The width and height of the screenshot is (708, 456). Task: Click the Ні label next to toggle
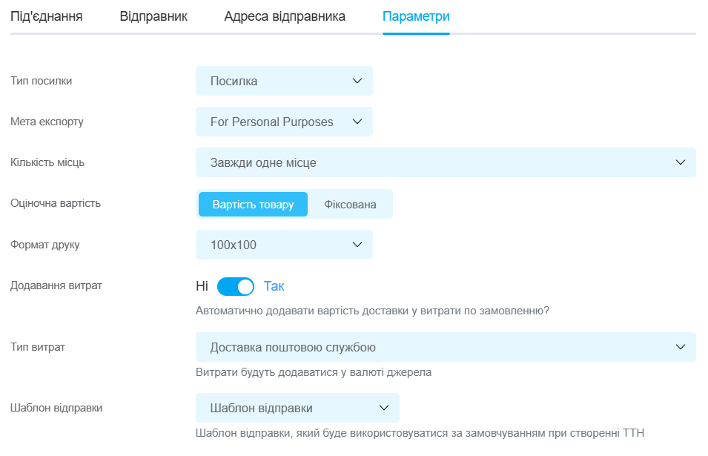pyautogui.click(x=202, y=286)
